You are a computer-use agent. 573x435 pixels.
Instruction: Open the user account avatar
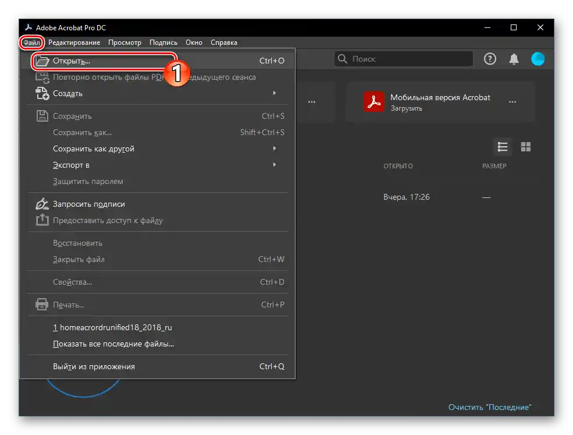tap(538, 59)
